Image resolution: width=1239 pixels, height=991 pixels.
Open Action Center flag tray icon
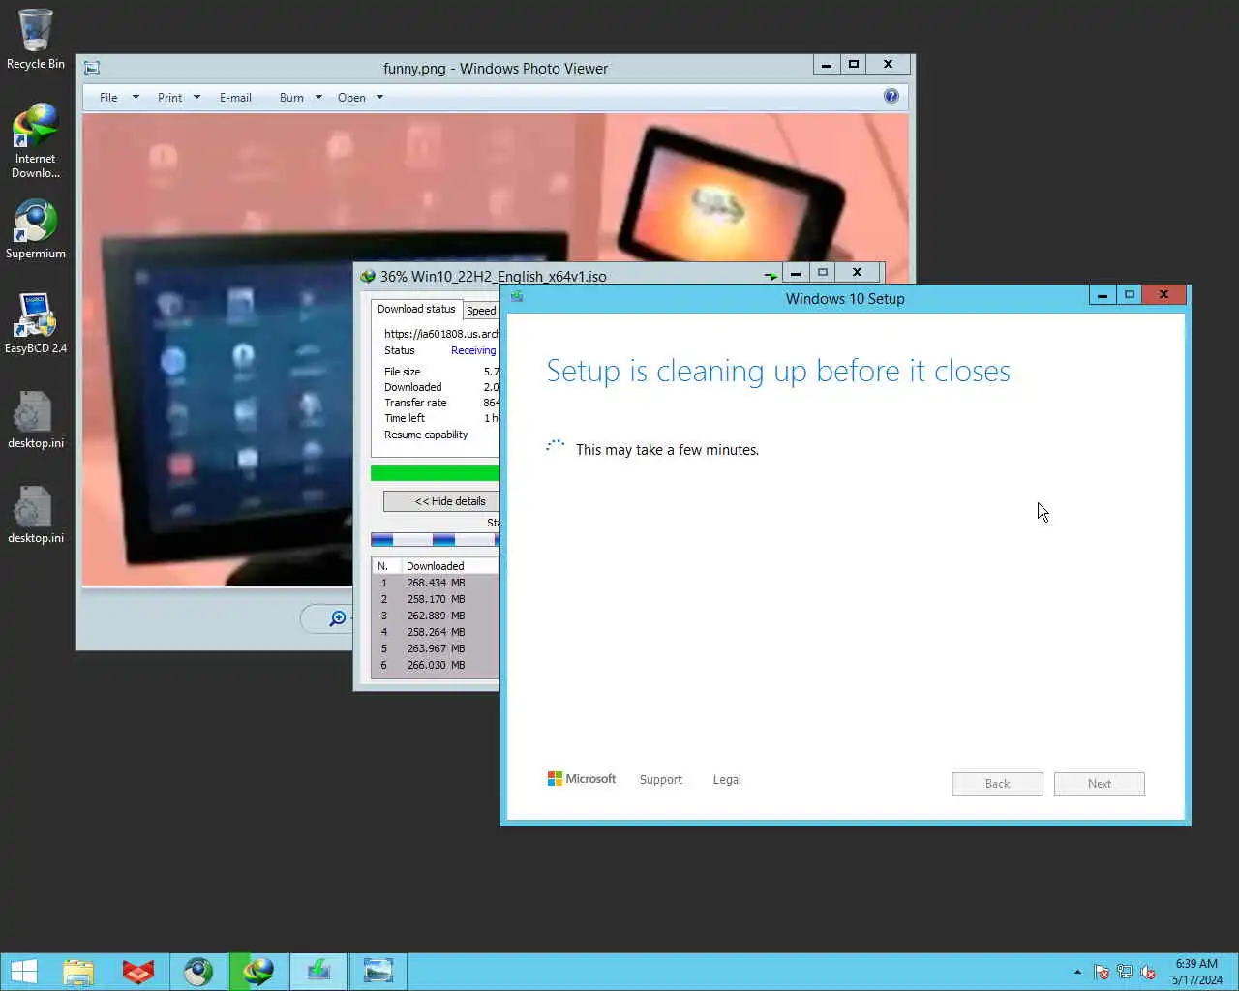[x=1102, y=972]
